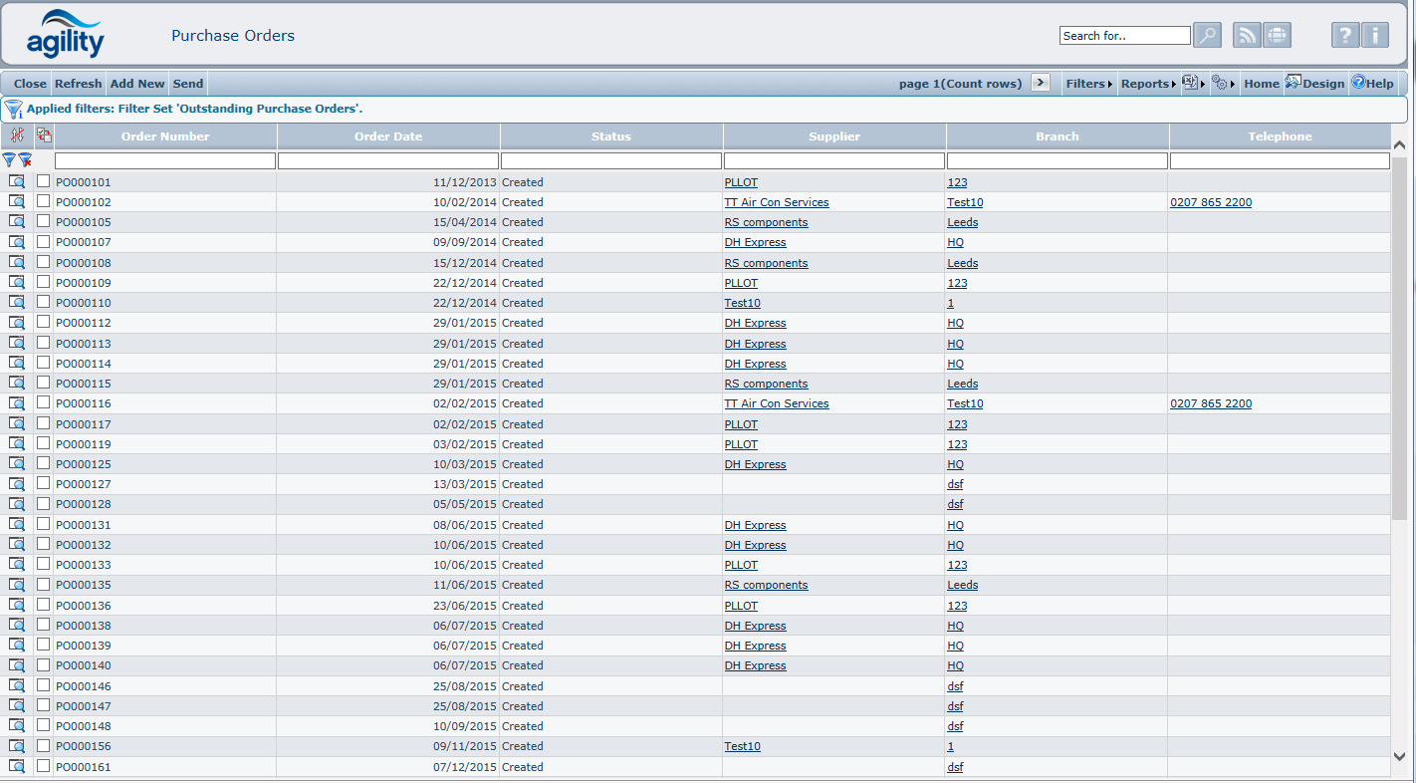Click the Order Number filter input field
This screenshot has width=1416, height=783.
(165, 160)
